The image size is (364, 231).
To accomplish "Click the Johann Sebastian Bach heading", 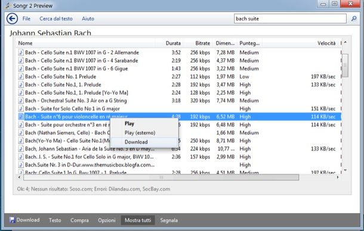I will click(50, 33).
